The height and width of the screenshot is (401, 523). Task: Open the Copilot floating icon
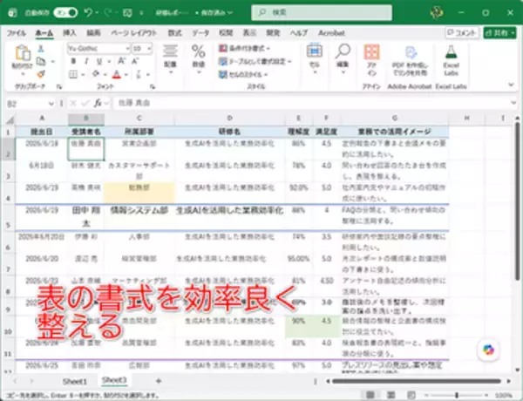coord(488,350)
